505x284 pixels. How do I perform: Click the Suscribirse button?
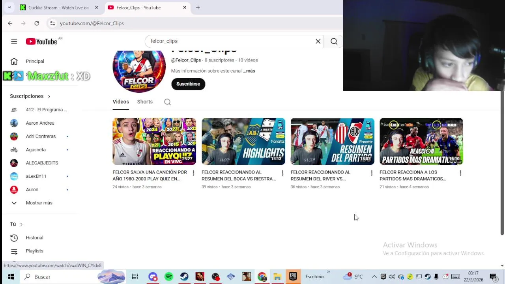pos(188,84)
